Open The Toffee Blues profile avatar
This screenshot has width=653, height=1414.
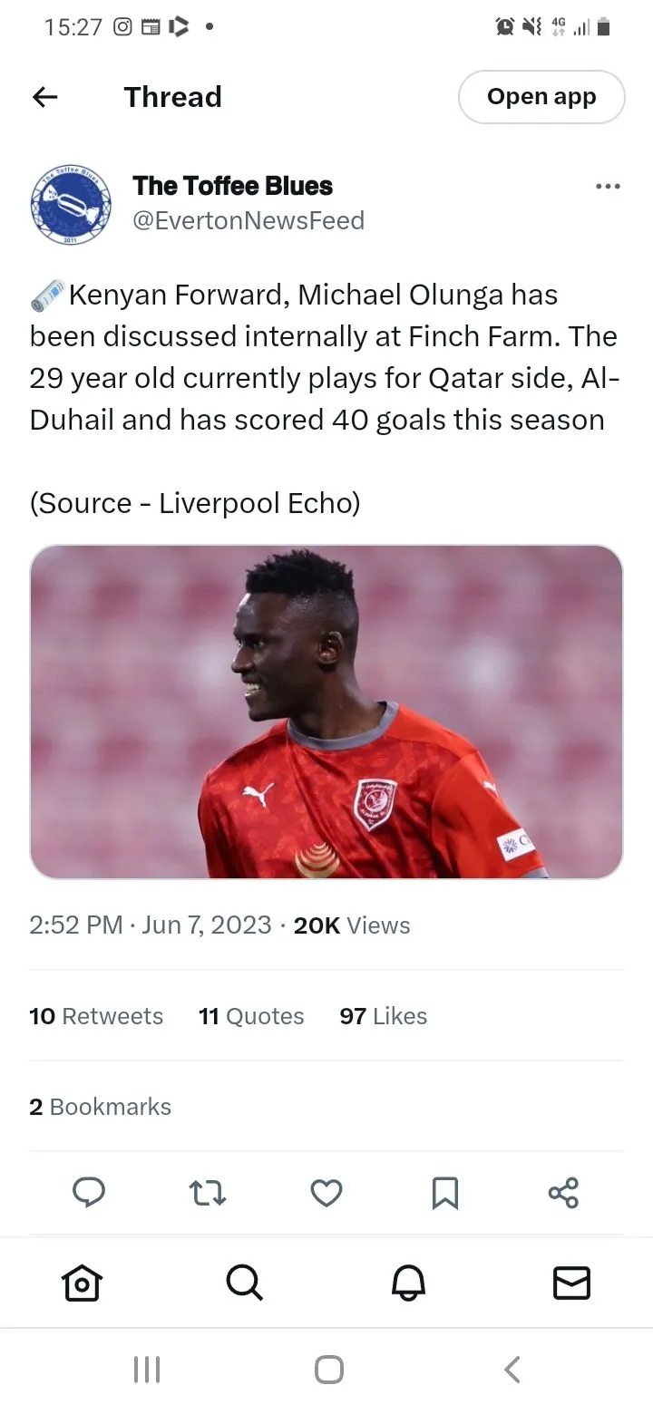click(71, 204)
